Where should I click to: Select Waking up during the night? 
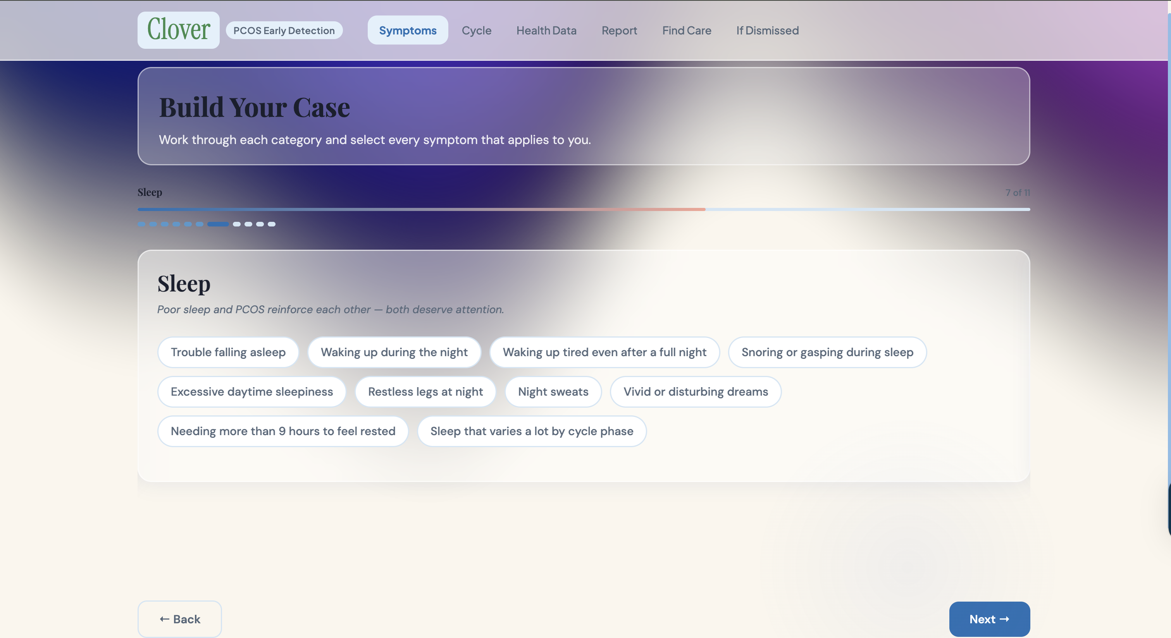pyautogui.click(x=394, y=352)
